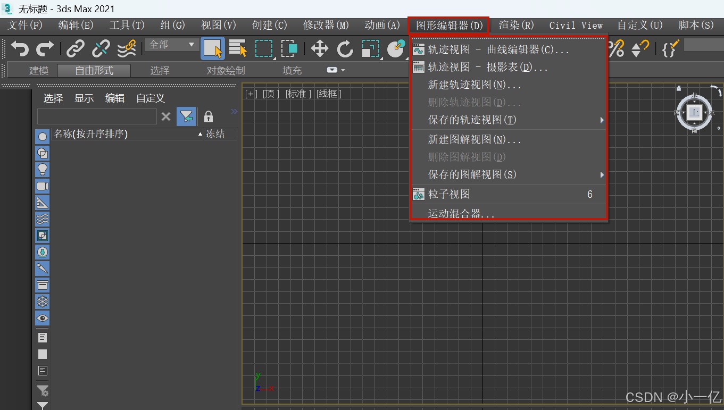Select the Link objects chain icon
724x410 pixels.
[x=76, y=49]
